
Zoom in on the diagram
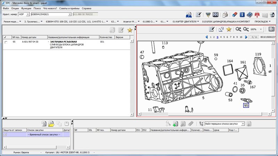(x=238, y=29)
